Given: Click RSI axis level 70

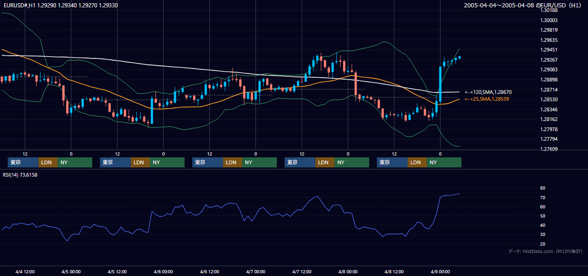Looking at the screenshot, I should [x=543, y=197].
